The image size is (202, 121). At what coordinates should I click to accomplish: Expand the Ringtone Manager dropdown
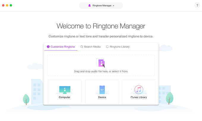pos(101,5)
